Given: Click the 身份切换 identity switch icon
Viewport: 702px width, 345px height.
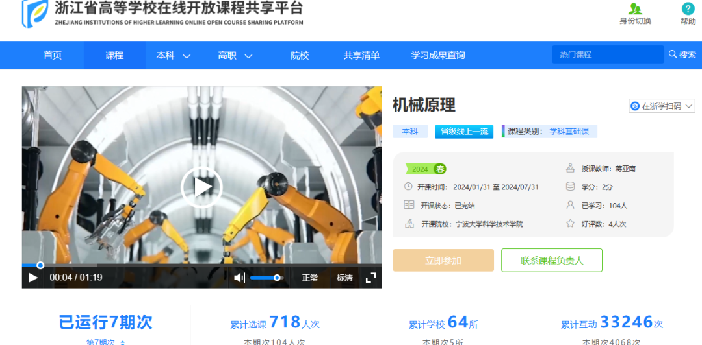Looking at the screenshot, I should pyautogui.click(x=635, y=9).
